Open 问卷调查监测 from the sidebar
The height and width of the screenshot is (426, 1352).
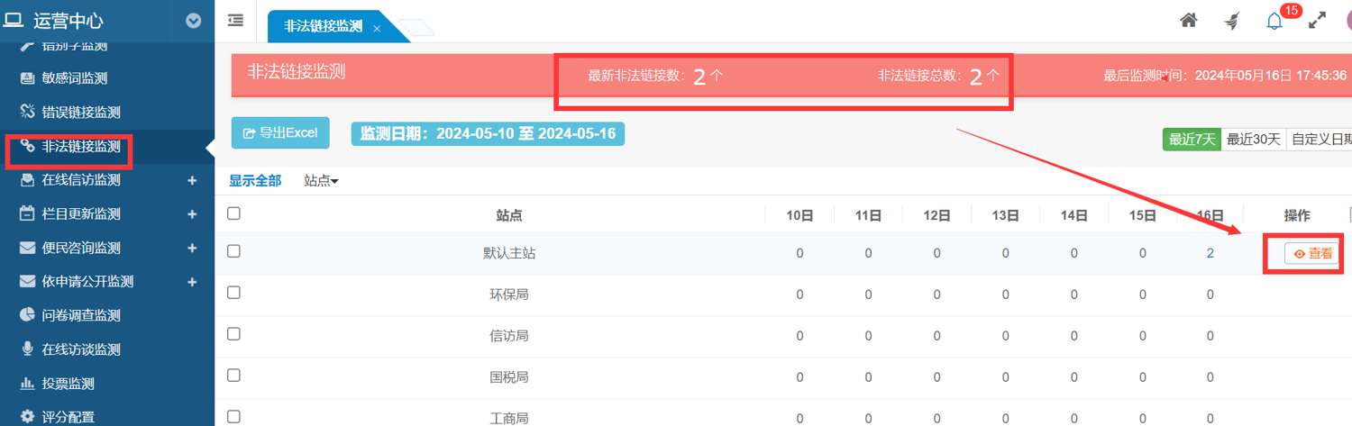pos(80,315)
